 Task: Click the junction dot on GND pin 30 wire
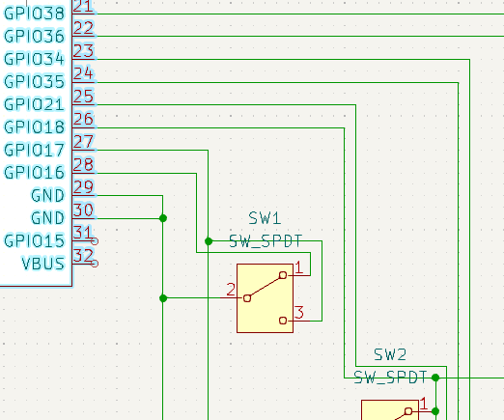[x=163, y=218]
